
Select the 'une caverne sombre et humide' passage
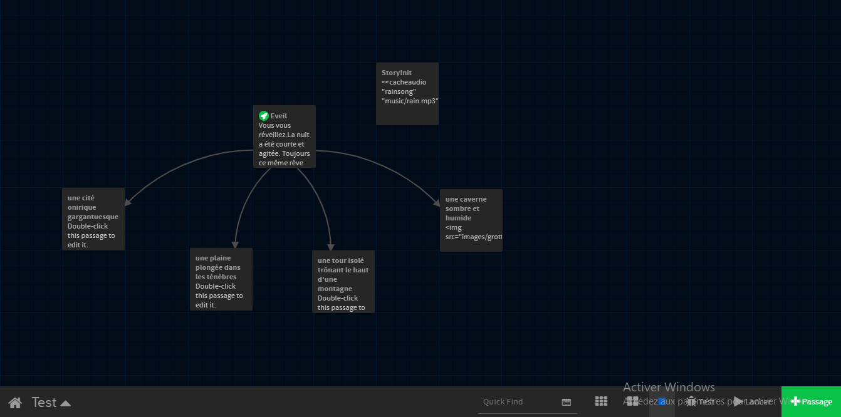click(x=471, y=220)
